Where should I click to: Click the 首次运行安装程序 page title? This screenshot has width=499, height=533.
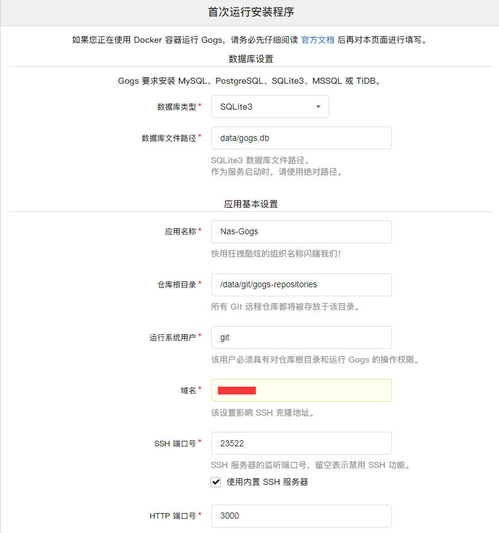[x=251, y=12]
